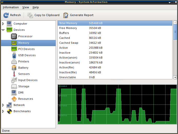Close the System Information window

click(x=176, y=2)
